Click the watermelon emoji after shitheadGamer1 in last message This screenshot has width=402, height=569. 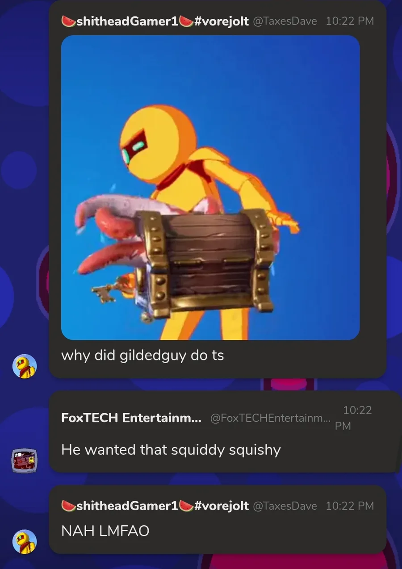[x=186, y=506]
